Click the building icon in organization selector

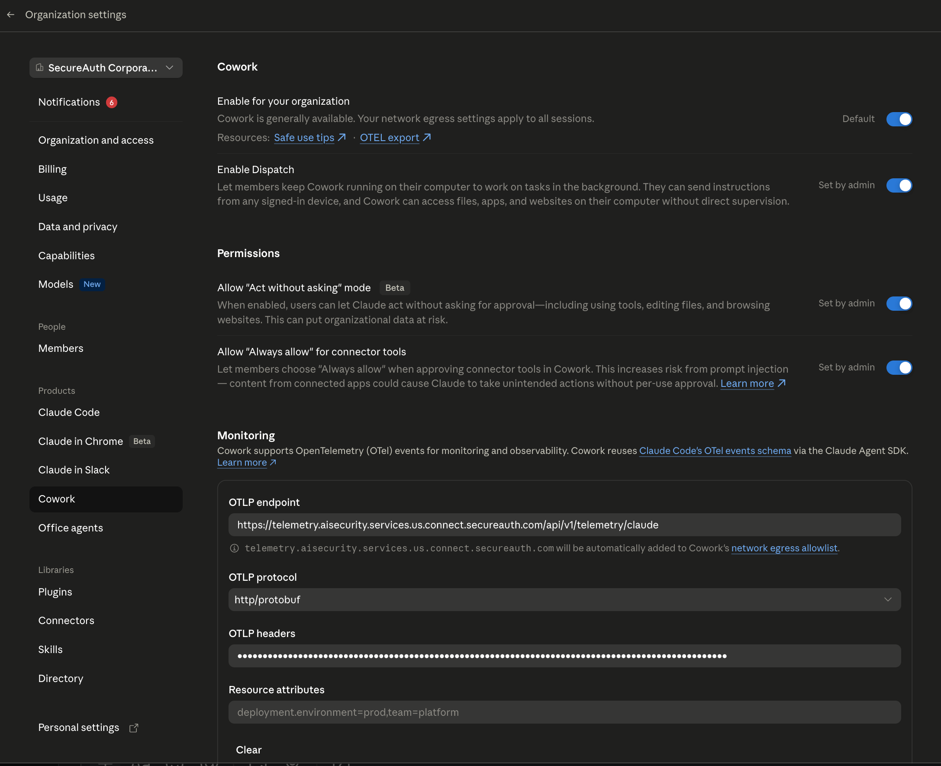40,68
